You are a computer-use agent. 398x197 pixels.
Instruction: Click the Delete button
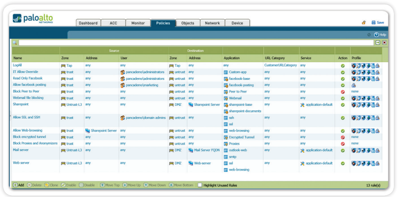[34, 185]
